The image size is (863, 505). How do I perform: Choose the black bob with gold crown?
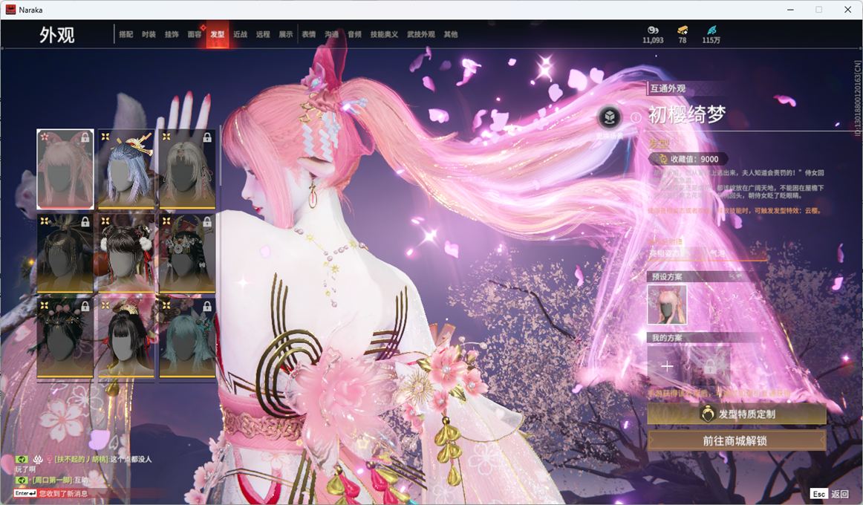[x=126, y=337]
